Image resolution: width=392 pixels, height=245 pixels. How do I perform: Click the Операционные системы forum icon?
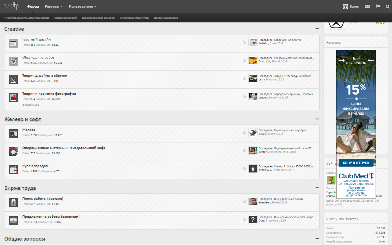pos(13,151)
